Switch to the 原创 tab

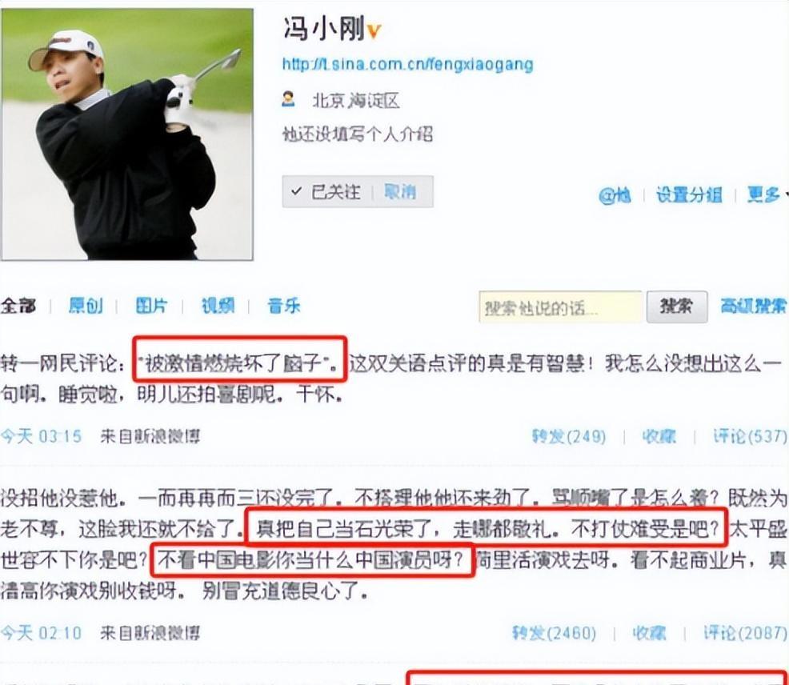86,306
